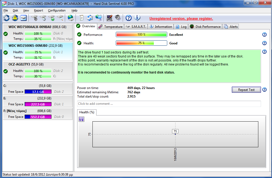Click the disk icon with magnifying glass
272x178 pixels.
[60, 18]
